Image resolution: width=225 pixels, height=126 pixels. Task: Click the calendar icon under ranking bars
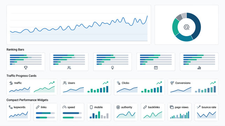pyautogui.click(x=156, y=68)
